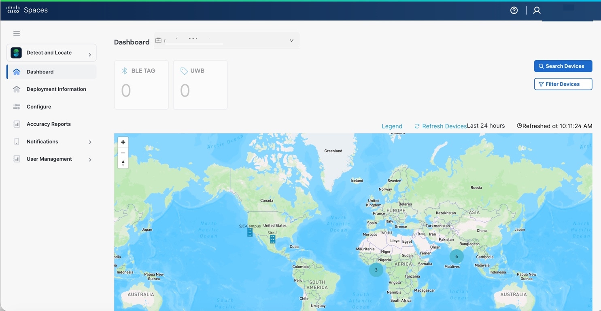Click the Greenland label on the map
This screenshot has height=311, width=601.
[x=333, y=151]
